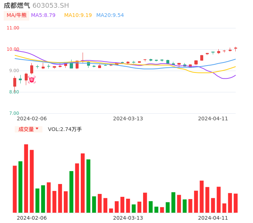Click the MA10:9.19 legend label
This screenshot has width=253, height=223.
(x=78, y=15)
